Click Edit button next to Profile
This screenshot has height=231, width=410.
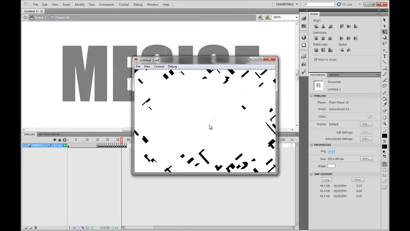366,124
